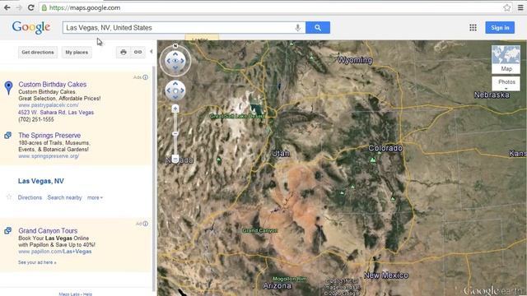Image resolution: width=527 pixels, height=296 pixels.
Task: Tilt view up with look-control up arrow
Action: (x=175, y=53)
